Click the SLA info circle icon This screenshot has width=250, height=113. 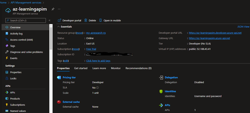[x=98, y=88]
